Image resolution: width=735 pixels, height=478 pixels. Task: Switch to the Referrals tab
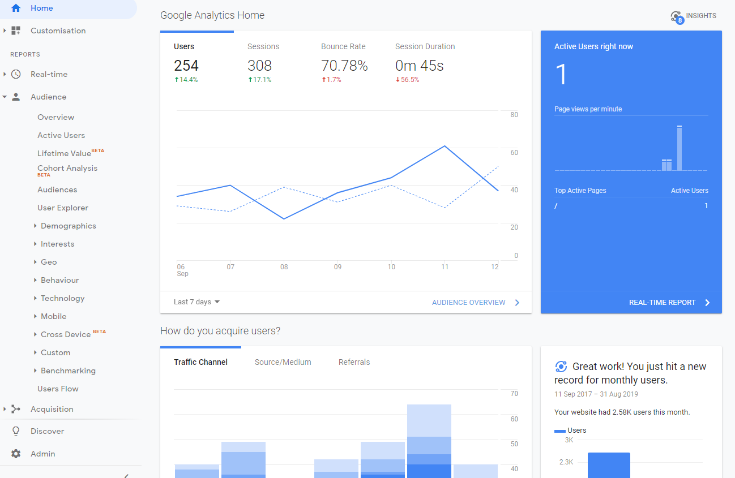pyautogui.click(x=354, y=362)
